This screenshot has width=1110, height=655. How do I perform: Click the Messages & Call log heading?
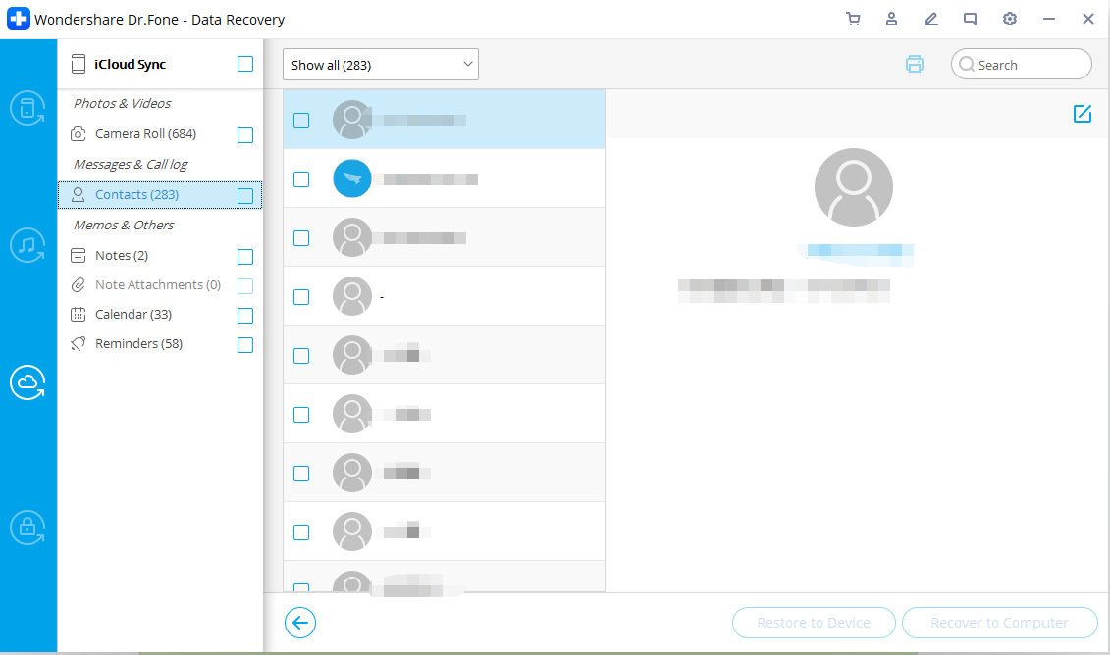pos(131,164)
